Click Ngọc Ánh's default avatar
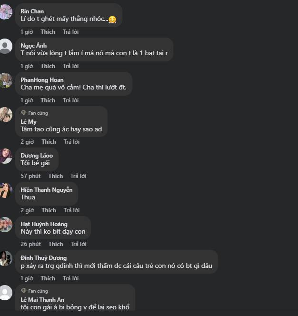The image size is (298, 316). [x=5, y=46]
